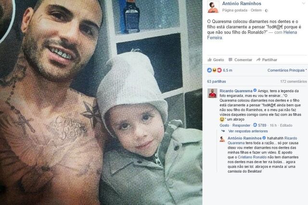Open the 172 comentários count link
Screen dimensions: 308x205
pyautogui.click(x=293, y=81)
